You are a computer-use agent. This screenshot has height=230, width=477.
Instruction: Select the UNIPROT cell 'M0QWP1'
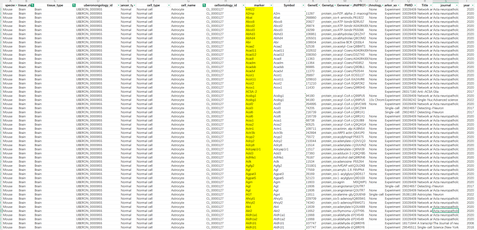(360, 182)
